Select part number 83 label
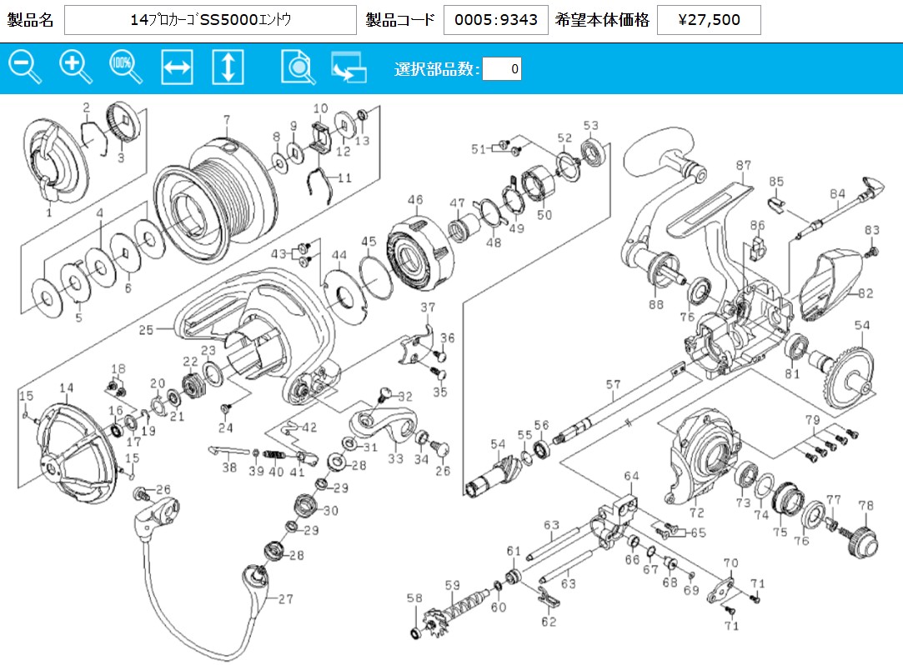The width and height of the screenshot is (903, 665). 872,230
